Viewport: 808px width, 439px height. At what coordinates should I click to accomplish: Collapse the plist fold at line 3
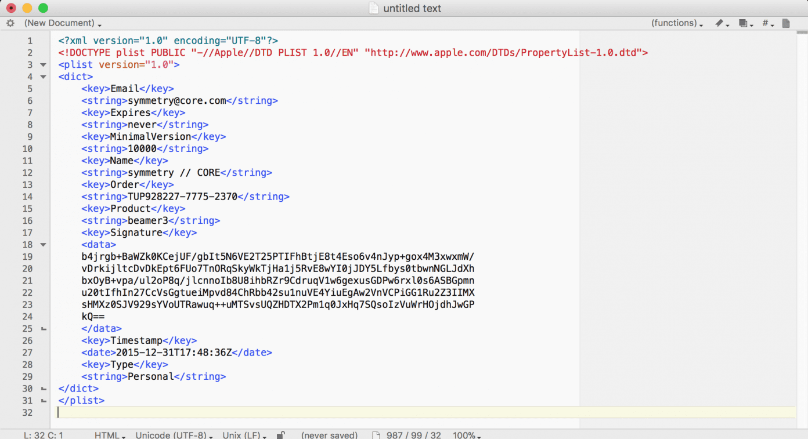click(x=42, y=64)
